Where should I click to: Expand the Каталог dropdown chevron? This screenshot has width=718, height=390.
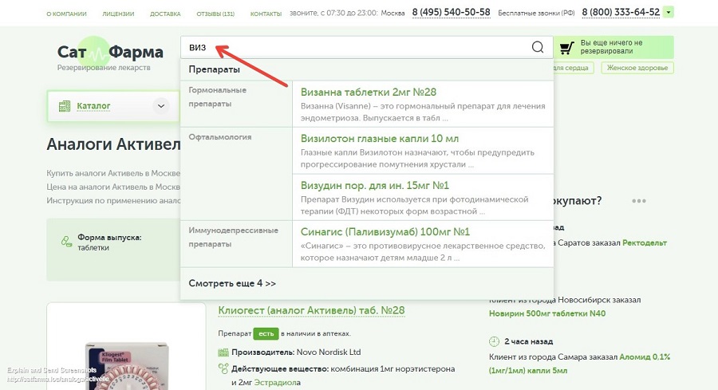tap(160, 106)
